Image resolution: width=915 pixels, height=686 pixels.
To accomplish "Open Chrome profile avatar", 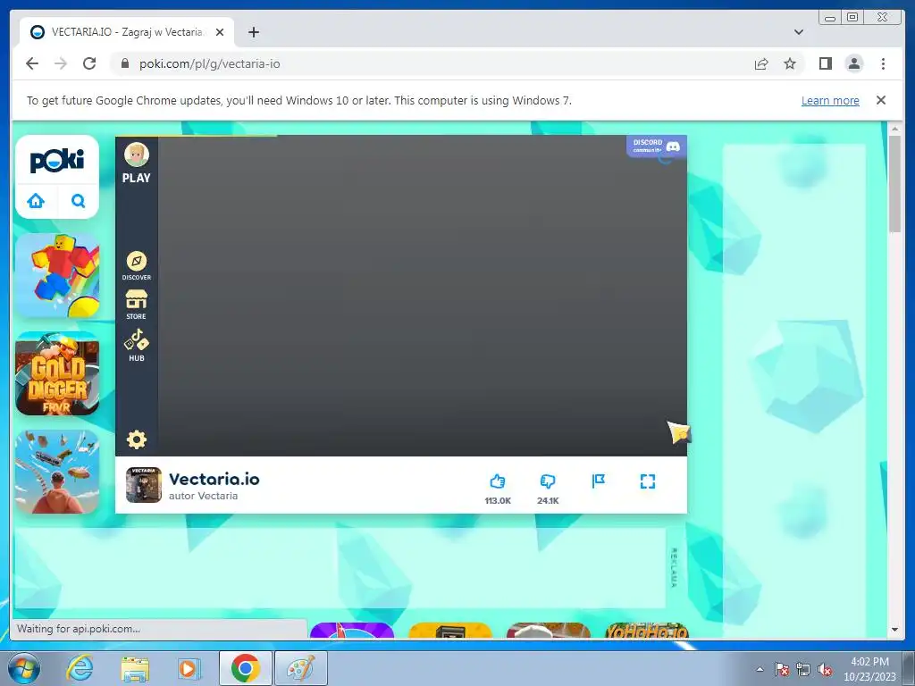I will pos(853,63).
